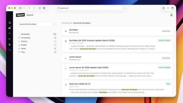Screen dimensions: 183x103
Task: Go forward in Safari history
Action: pyautogui.click(x=34, y=8)
